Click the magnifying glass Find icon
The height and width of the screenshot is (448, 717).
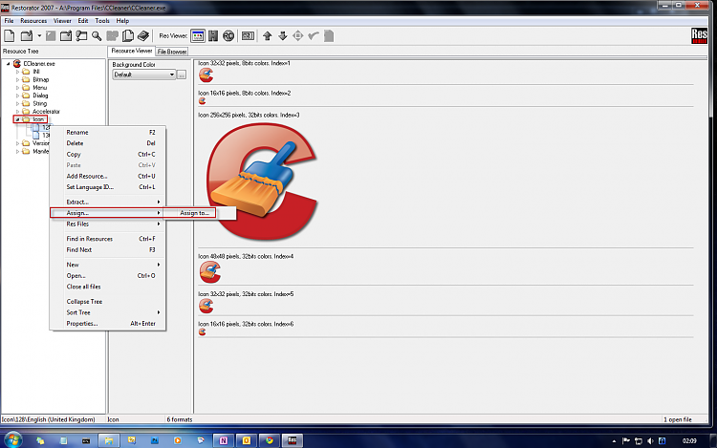pyautogui.click(x=97, y=35)
